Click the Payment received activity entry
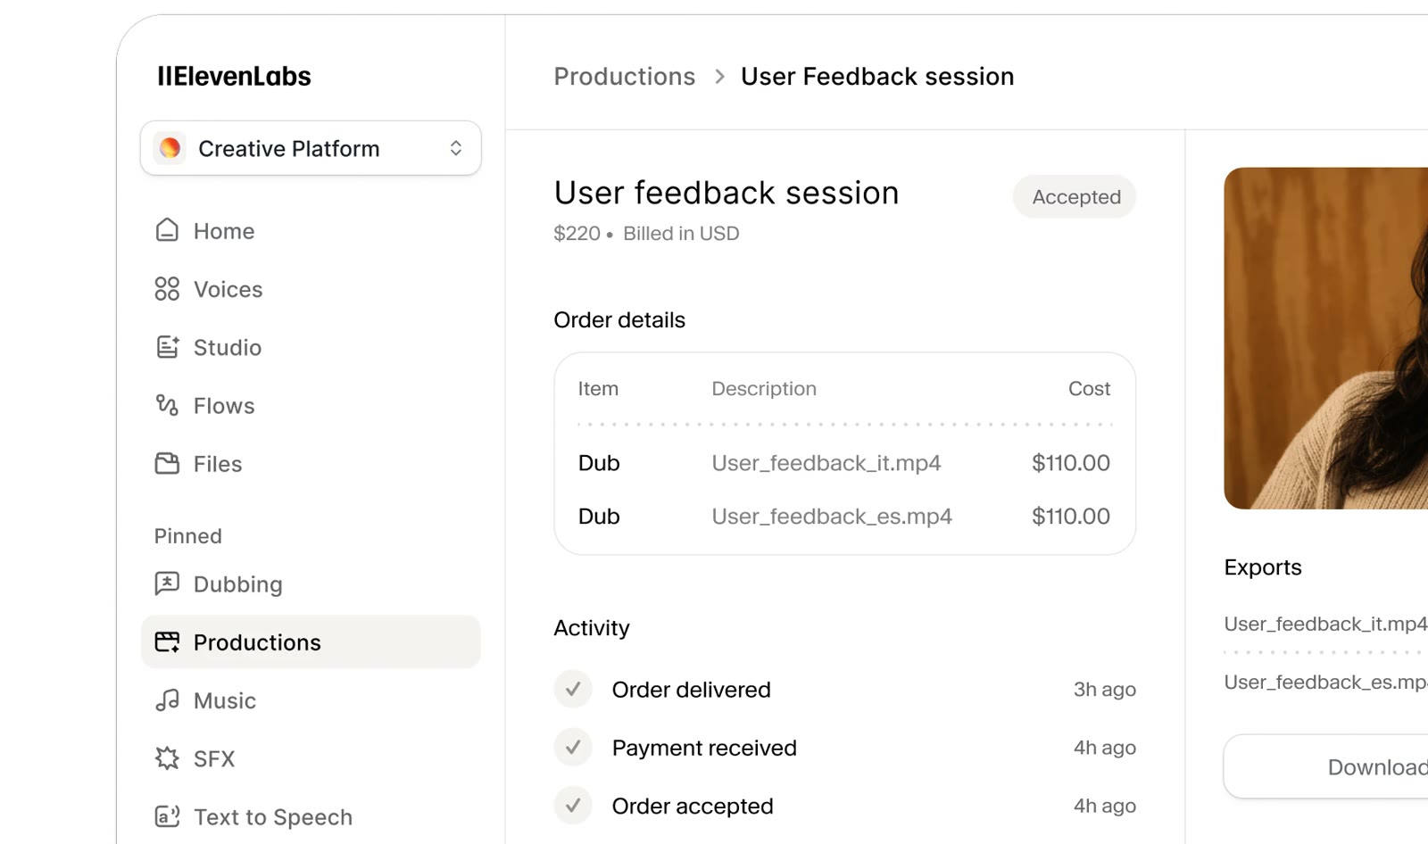The width and height of the screenshot is (1428, 844). 844,747
